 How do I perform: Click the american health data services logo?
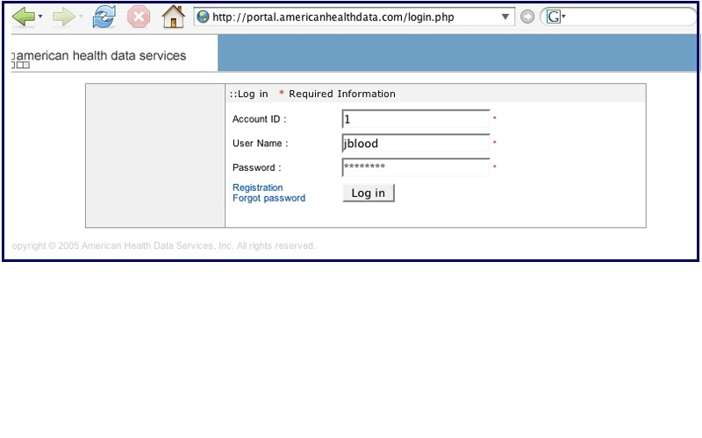pyautogui.click(x=99, y=56)
